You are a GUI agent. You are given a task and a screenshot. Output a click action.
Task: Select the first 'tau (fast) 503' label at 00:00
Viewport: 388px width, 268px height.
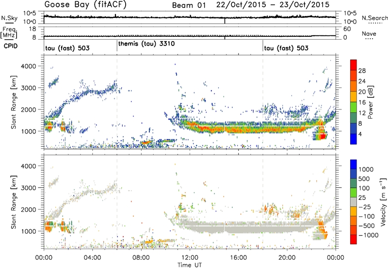pos(67,48)
